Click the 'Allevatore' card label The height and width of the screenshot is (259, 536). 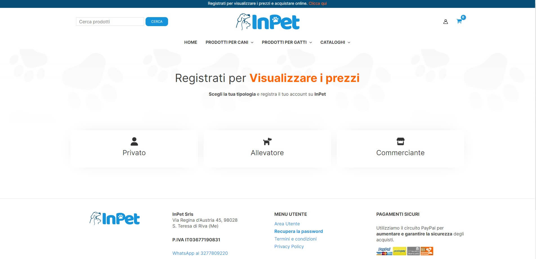tap(267, 153)
